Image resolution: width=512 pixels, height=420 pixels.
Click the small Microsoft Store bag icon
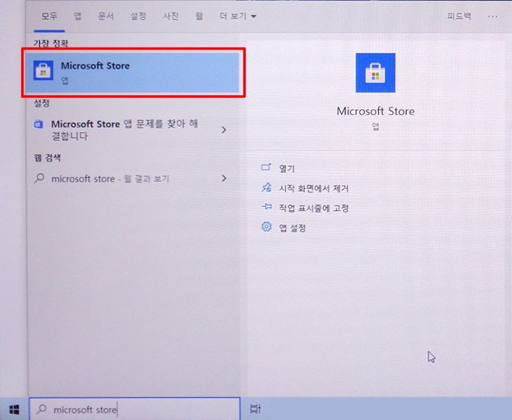43,70
